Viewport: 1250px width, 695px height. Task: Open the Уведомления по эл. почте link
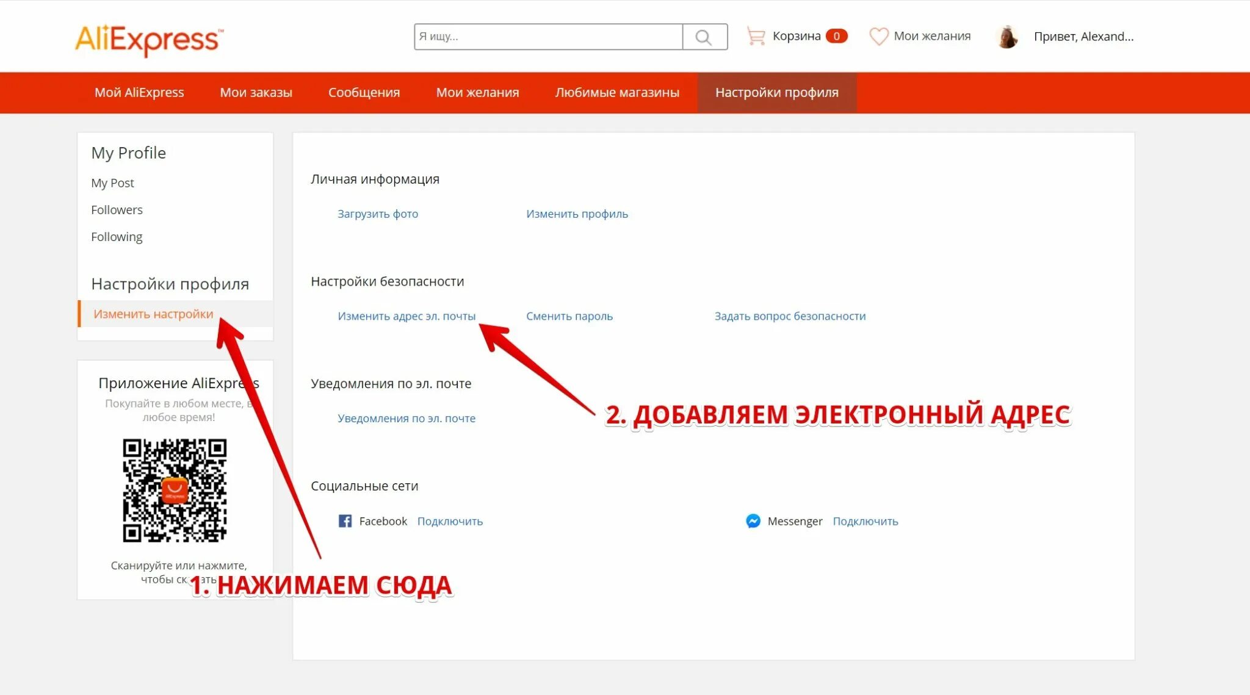click(x=406, y=418)
